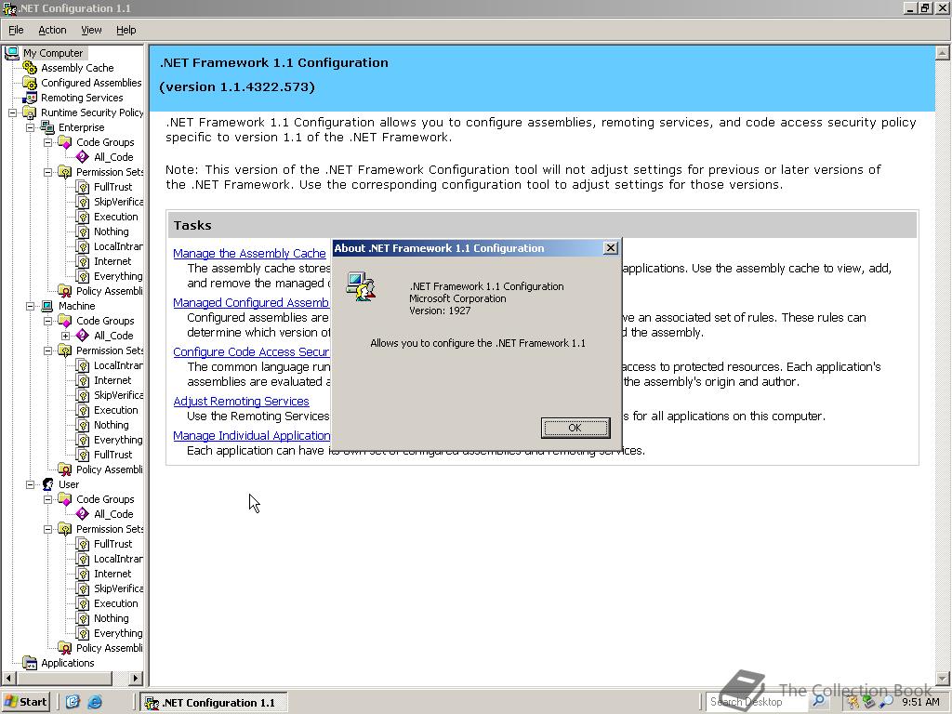Click tree pane scroll right arrow
The height and width of the screenshot is (714, 952).
136,678
